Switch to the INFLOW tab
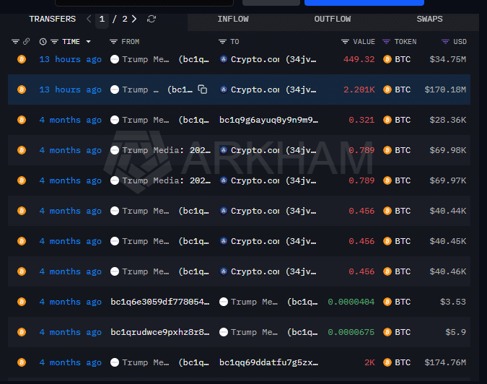 [x=233, y=19]
